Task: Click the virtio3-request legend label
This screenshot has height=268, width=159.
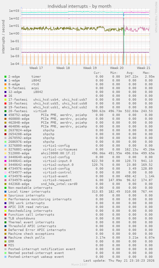Action: click(x=57, y=180)
